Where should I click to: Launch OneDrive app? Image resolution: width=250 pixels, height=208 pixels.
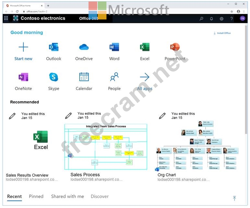[x=84, y=47]
